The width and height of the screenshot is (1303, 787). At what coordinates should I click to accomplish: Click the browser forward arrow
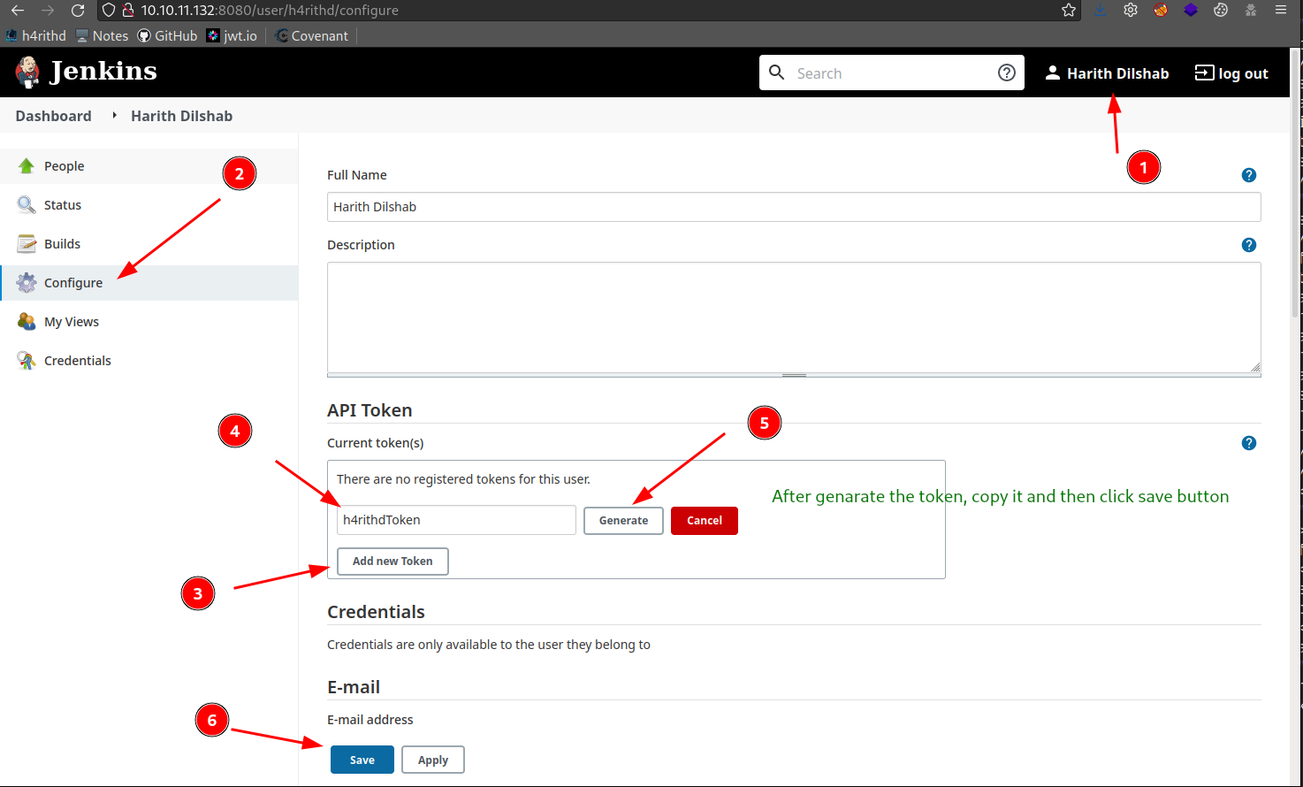(48, 11)
